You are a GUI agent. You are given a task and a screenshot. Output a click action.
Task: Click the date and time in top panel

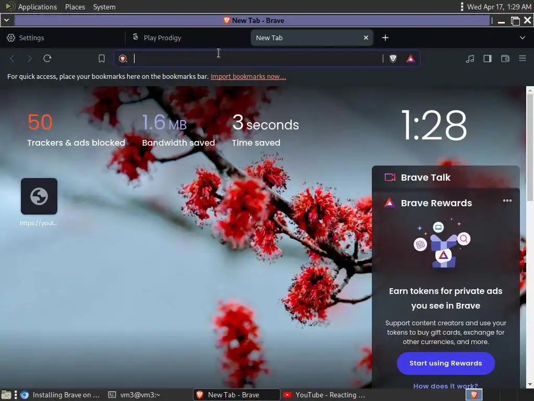click(499, 7)
